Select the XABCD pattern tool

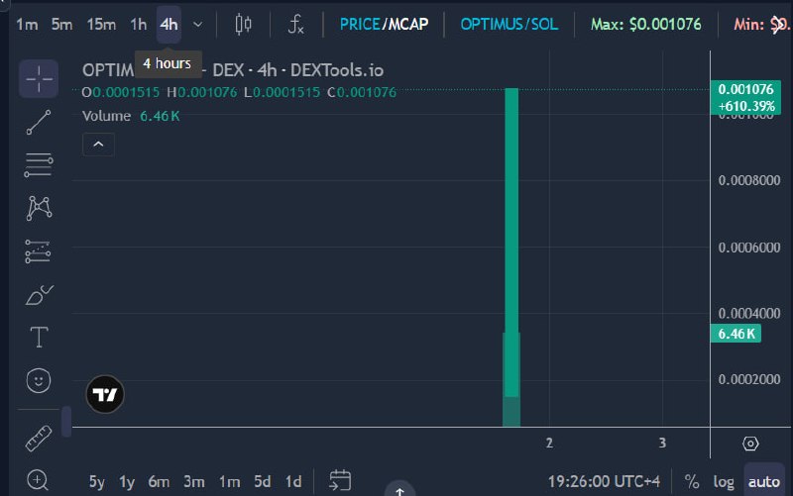pyautogui.click(x=39, y=208)
